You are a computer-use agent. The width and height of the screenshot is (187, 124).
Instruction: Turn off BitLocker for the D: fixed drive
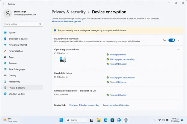(118, 82)
